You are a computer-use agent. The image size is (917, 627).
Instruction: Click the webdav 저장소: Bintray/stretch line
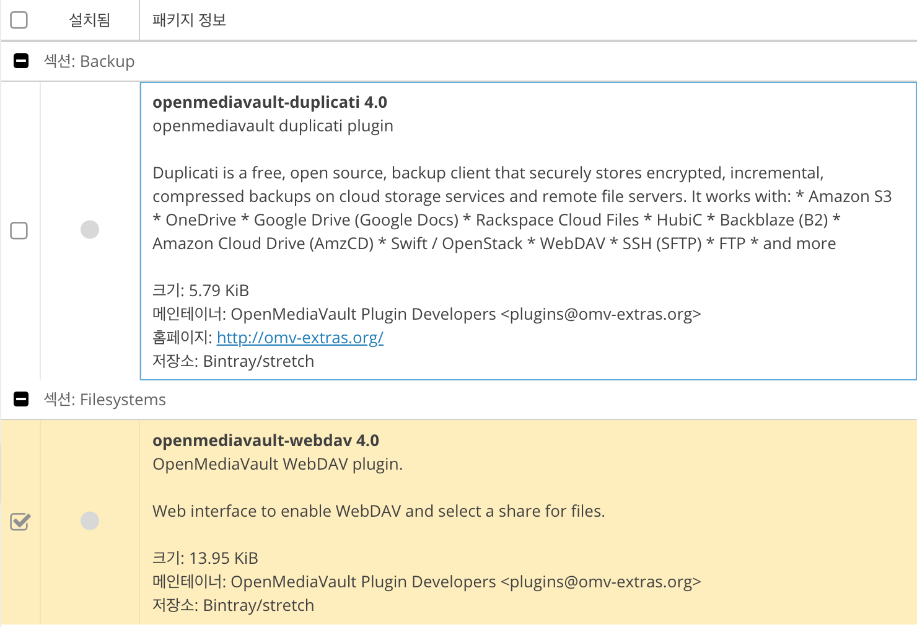pyautogui.click(x=234, y=605)
